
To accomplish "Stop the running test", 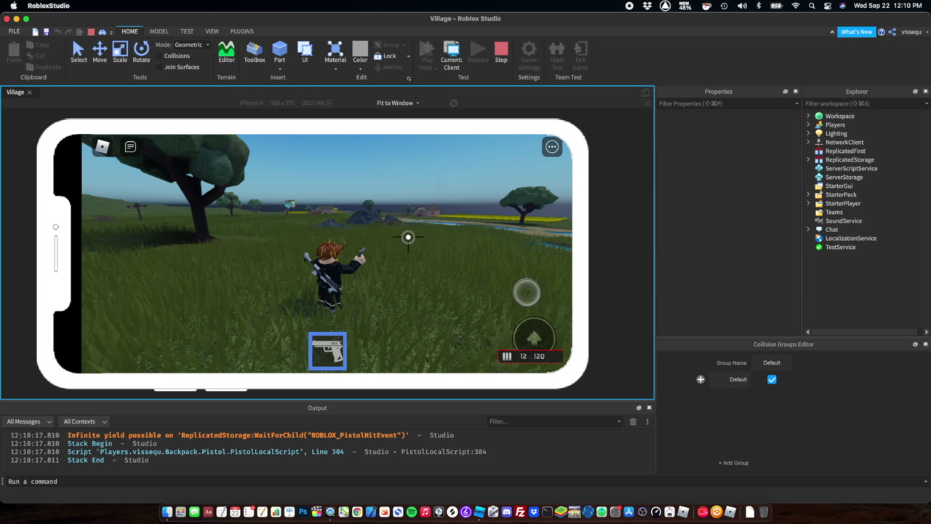I will point(501,52).
